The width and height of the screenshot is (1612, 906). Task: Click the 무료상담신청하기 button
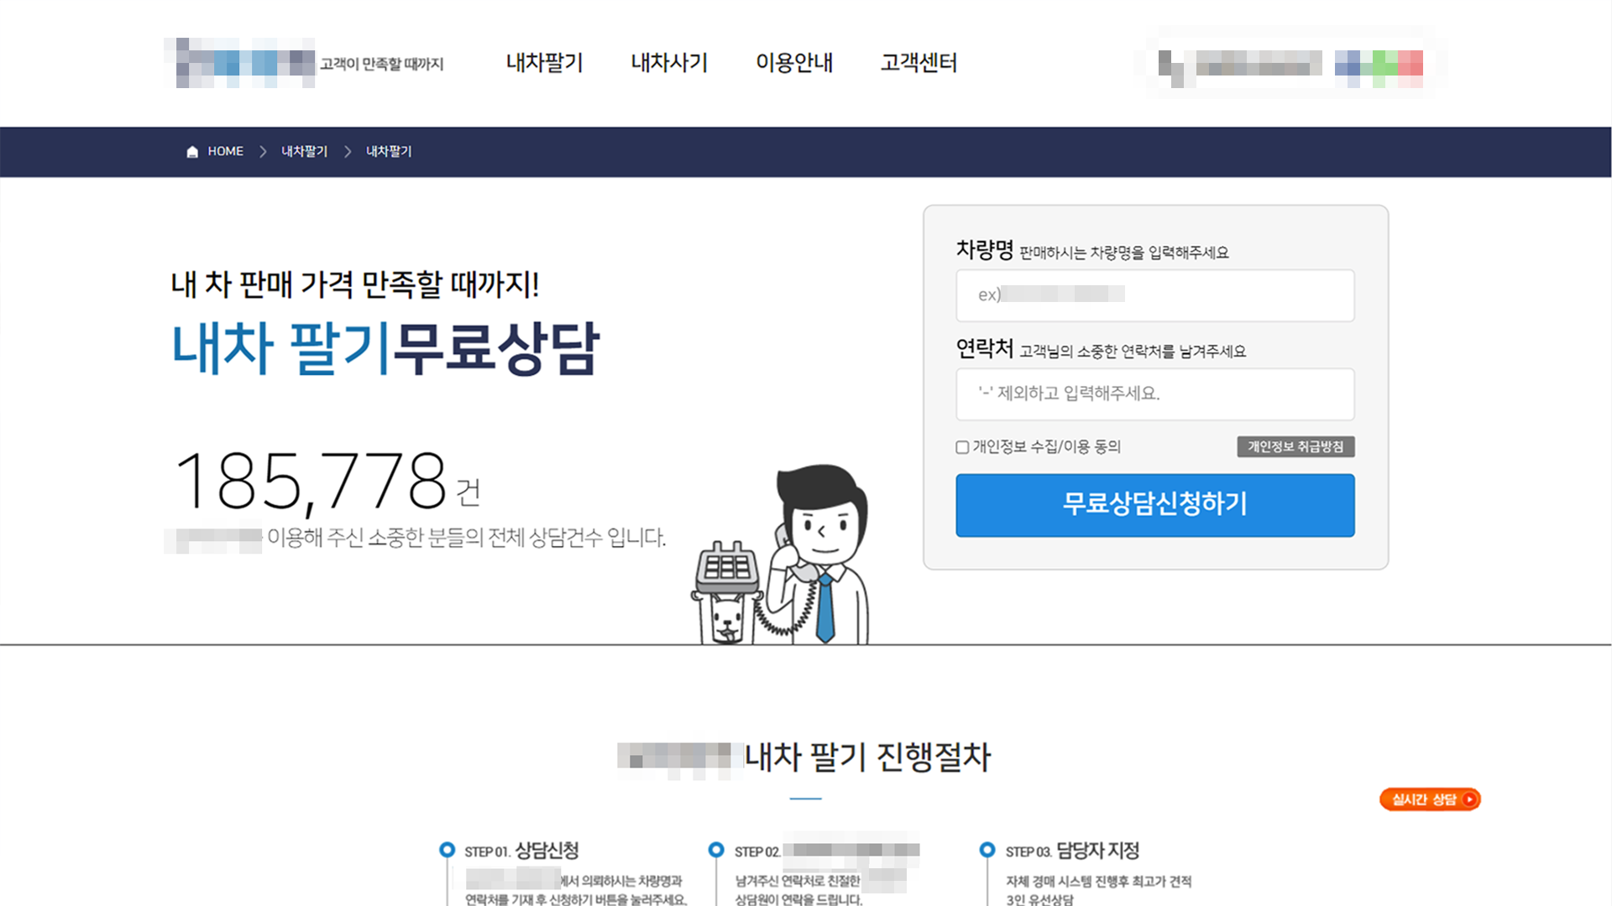tap(1155, 505)
